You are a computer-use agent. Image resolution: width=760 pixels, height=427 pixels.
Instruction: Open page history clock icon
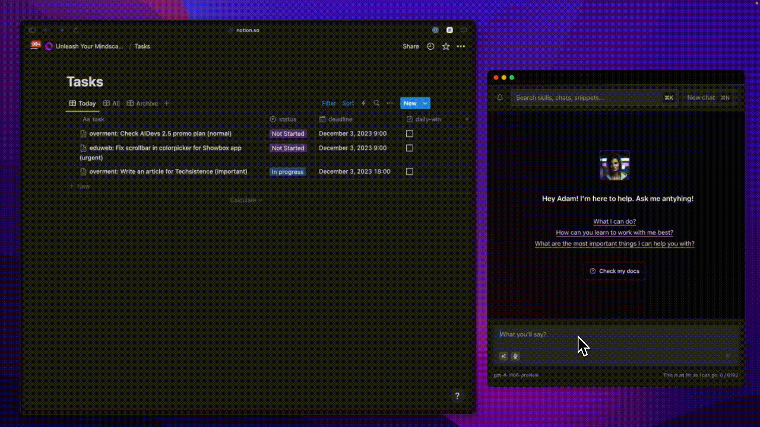point(430,46)
